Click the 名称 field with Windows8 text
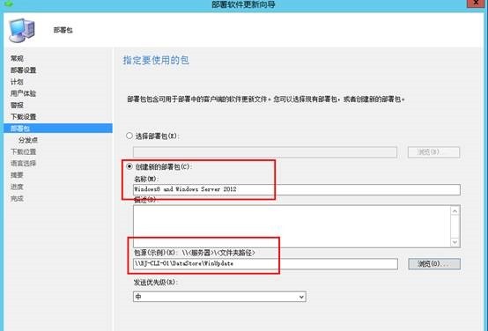The height and width of the screenshot is (331, 488). tap(297, 189)
